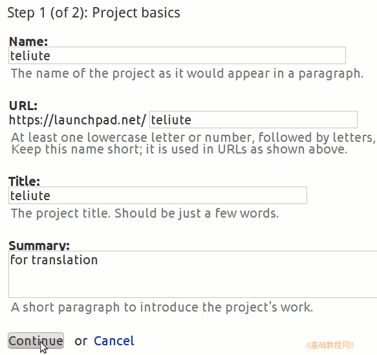The image size is (377, 355).
Task: Click the https://launchpad.net/ prefix text
Action: (78, 120)
